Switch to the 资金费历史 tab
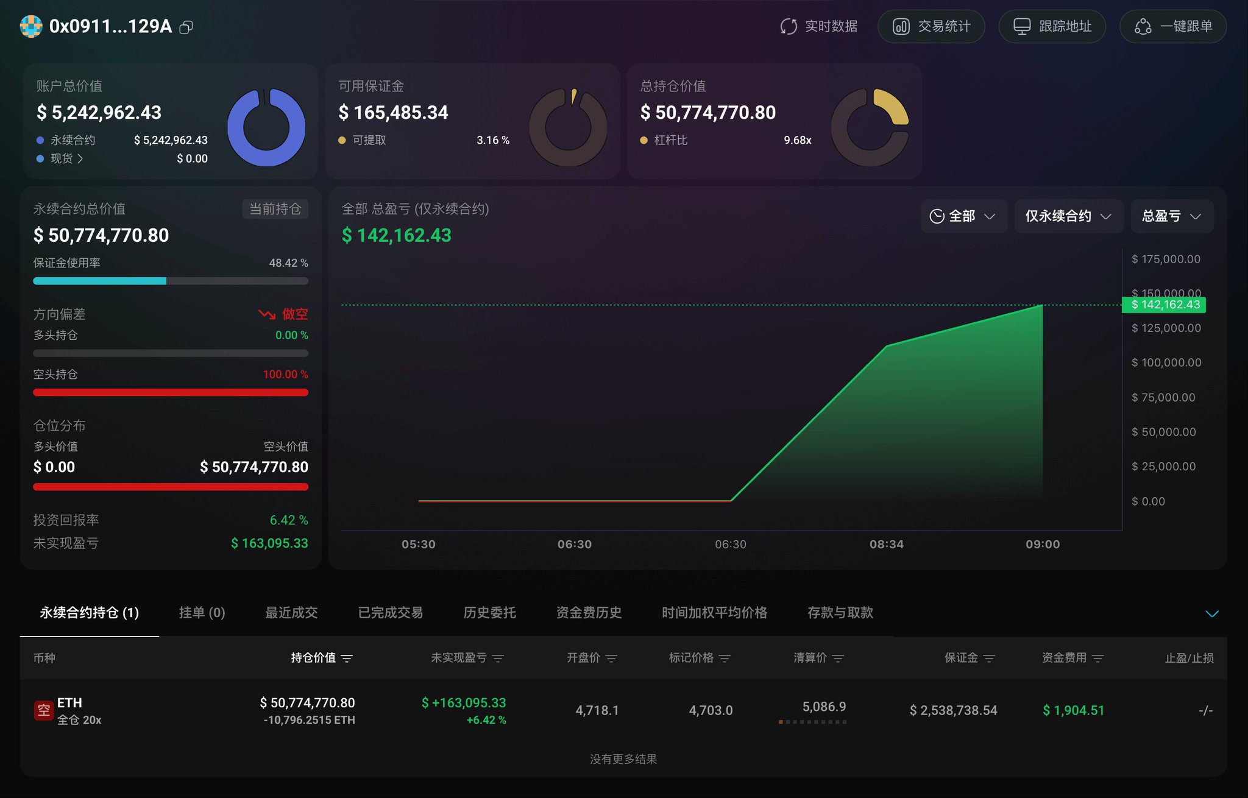Viewport: 1248px width, 798px height. (x=589, y=613)
